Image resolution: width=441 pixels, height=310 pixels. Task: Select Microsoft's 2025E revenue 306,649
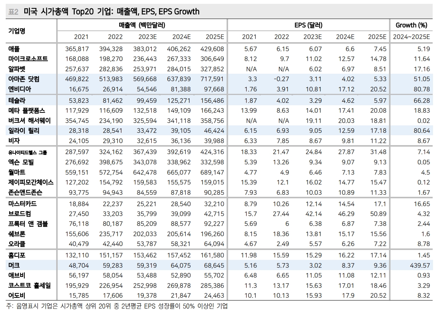213,59
